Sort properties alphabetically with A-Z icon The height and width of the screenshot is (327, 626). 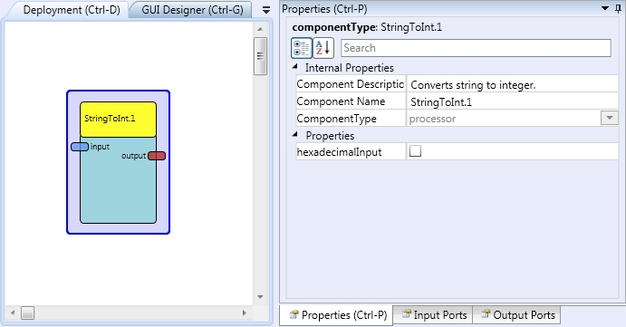coord(323,48)
